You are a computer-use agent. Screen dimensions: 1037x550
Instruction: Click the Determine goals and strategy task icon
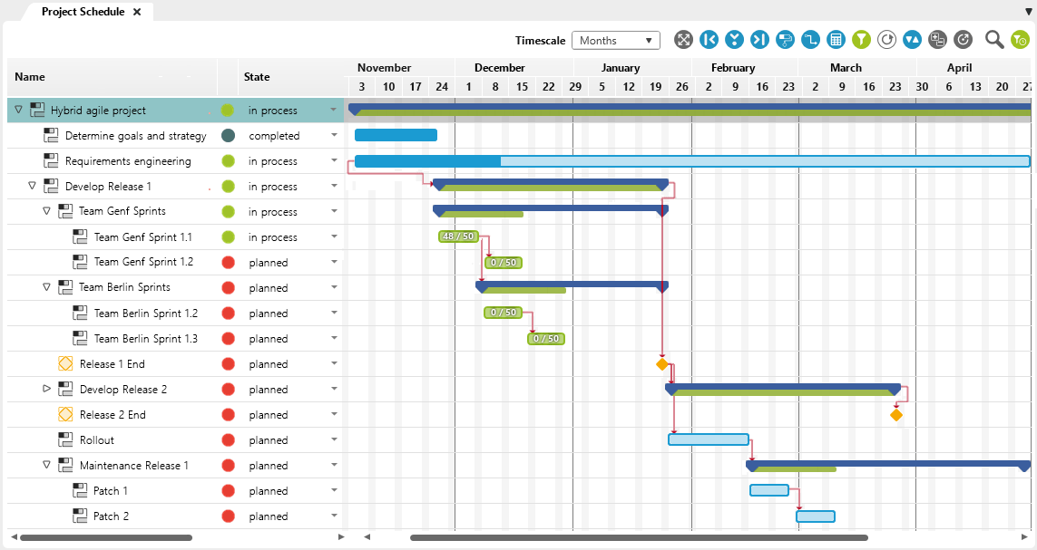(x=51, y=135)
